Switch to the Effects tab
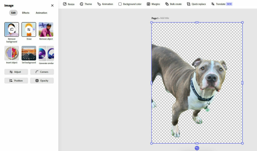The width and height of the screenshot is (257, 151). (26, 13)
